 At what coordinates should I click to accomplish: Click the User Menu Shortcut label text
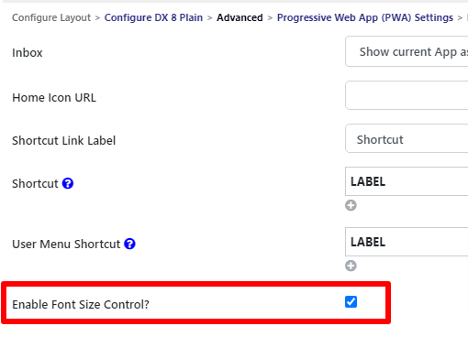[x=66, y=245]
